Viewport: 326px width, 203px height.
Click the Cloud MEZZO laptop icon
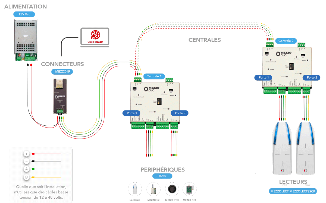[x=94, y=37]
